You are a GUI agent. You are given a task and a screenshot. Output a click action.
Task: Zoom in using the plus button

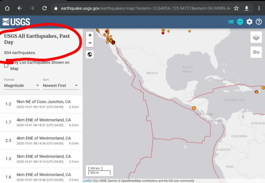click(90, 35)
